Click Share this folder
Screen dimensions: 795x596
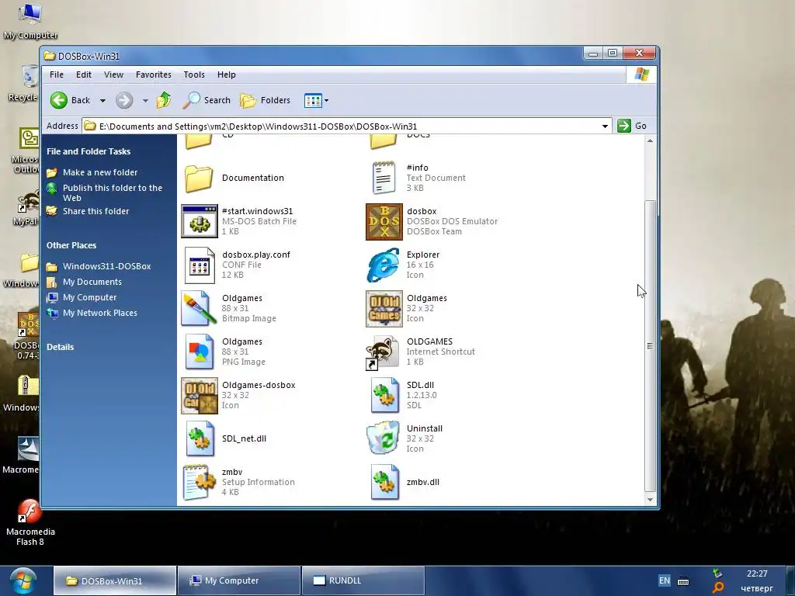pyautogui.click(x=95, y=211)
